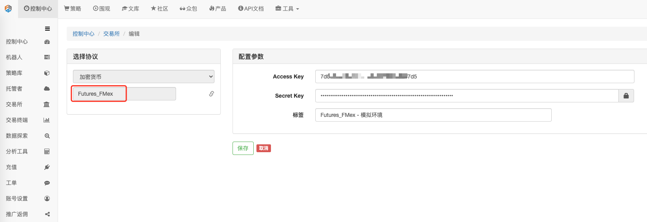The width and height of the screenshot is (647, 222).
Task: Click the link icon next to Futures_FMex
Action: click(x=211, y=94)
